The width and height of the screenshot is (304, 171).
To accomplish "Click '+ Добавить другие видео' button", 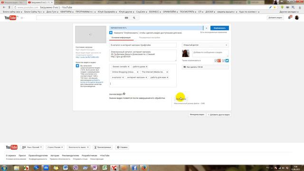I will 218,114.
